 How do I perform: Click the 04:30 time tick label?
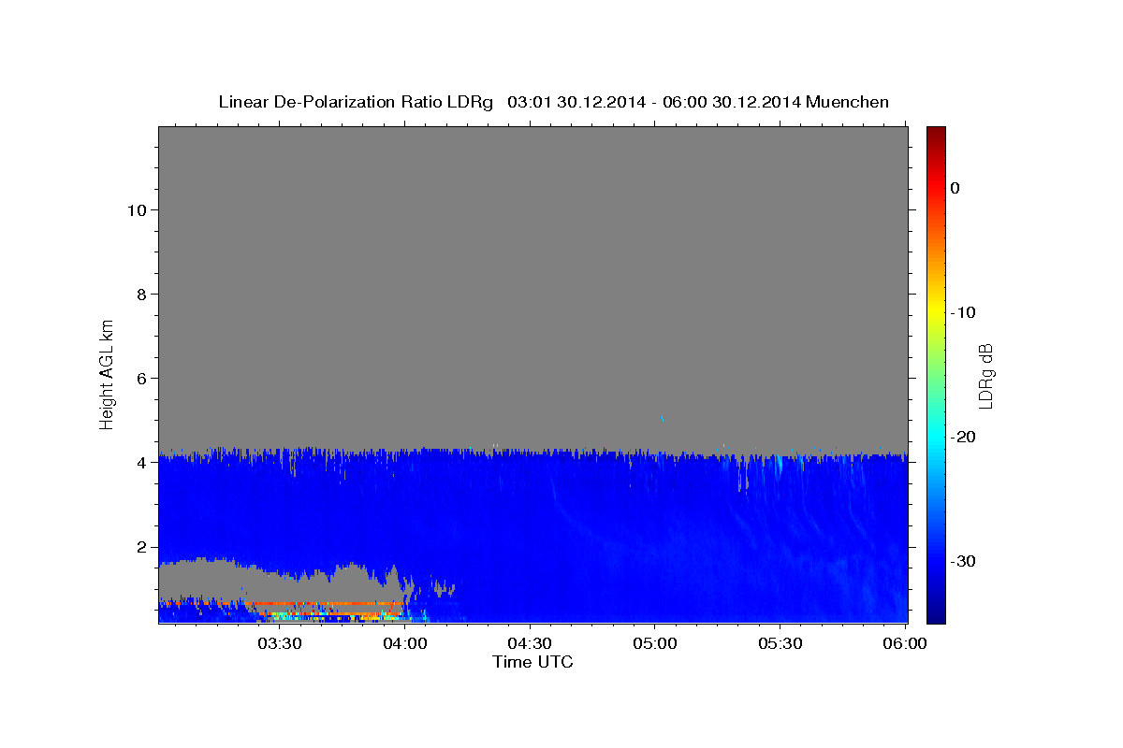(x=530, y=643)
